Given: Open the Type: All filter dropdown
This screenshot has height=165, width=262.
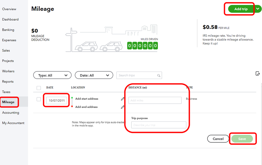Looking at the screenshot, I should [52, 75].
